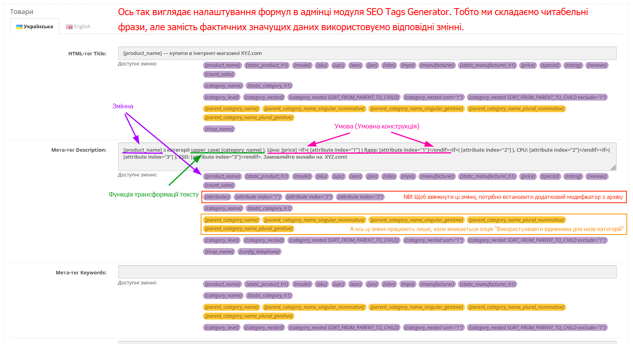Insert [manufacturer] tag under the Title field
The height and width of the screenshot is (344, 633).
[437, 65]
